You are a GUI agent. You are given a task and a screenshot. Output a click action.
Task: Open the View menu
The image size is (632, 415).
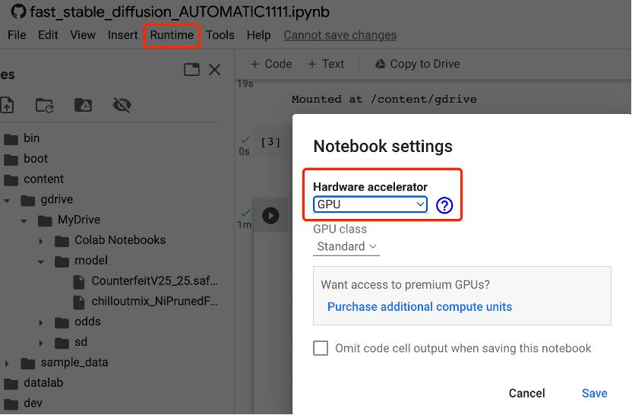83,35
